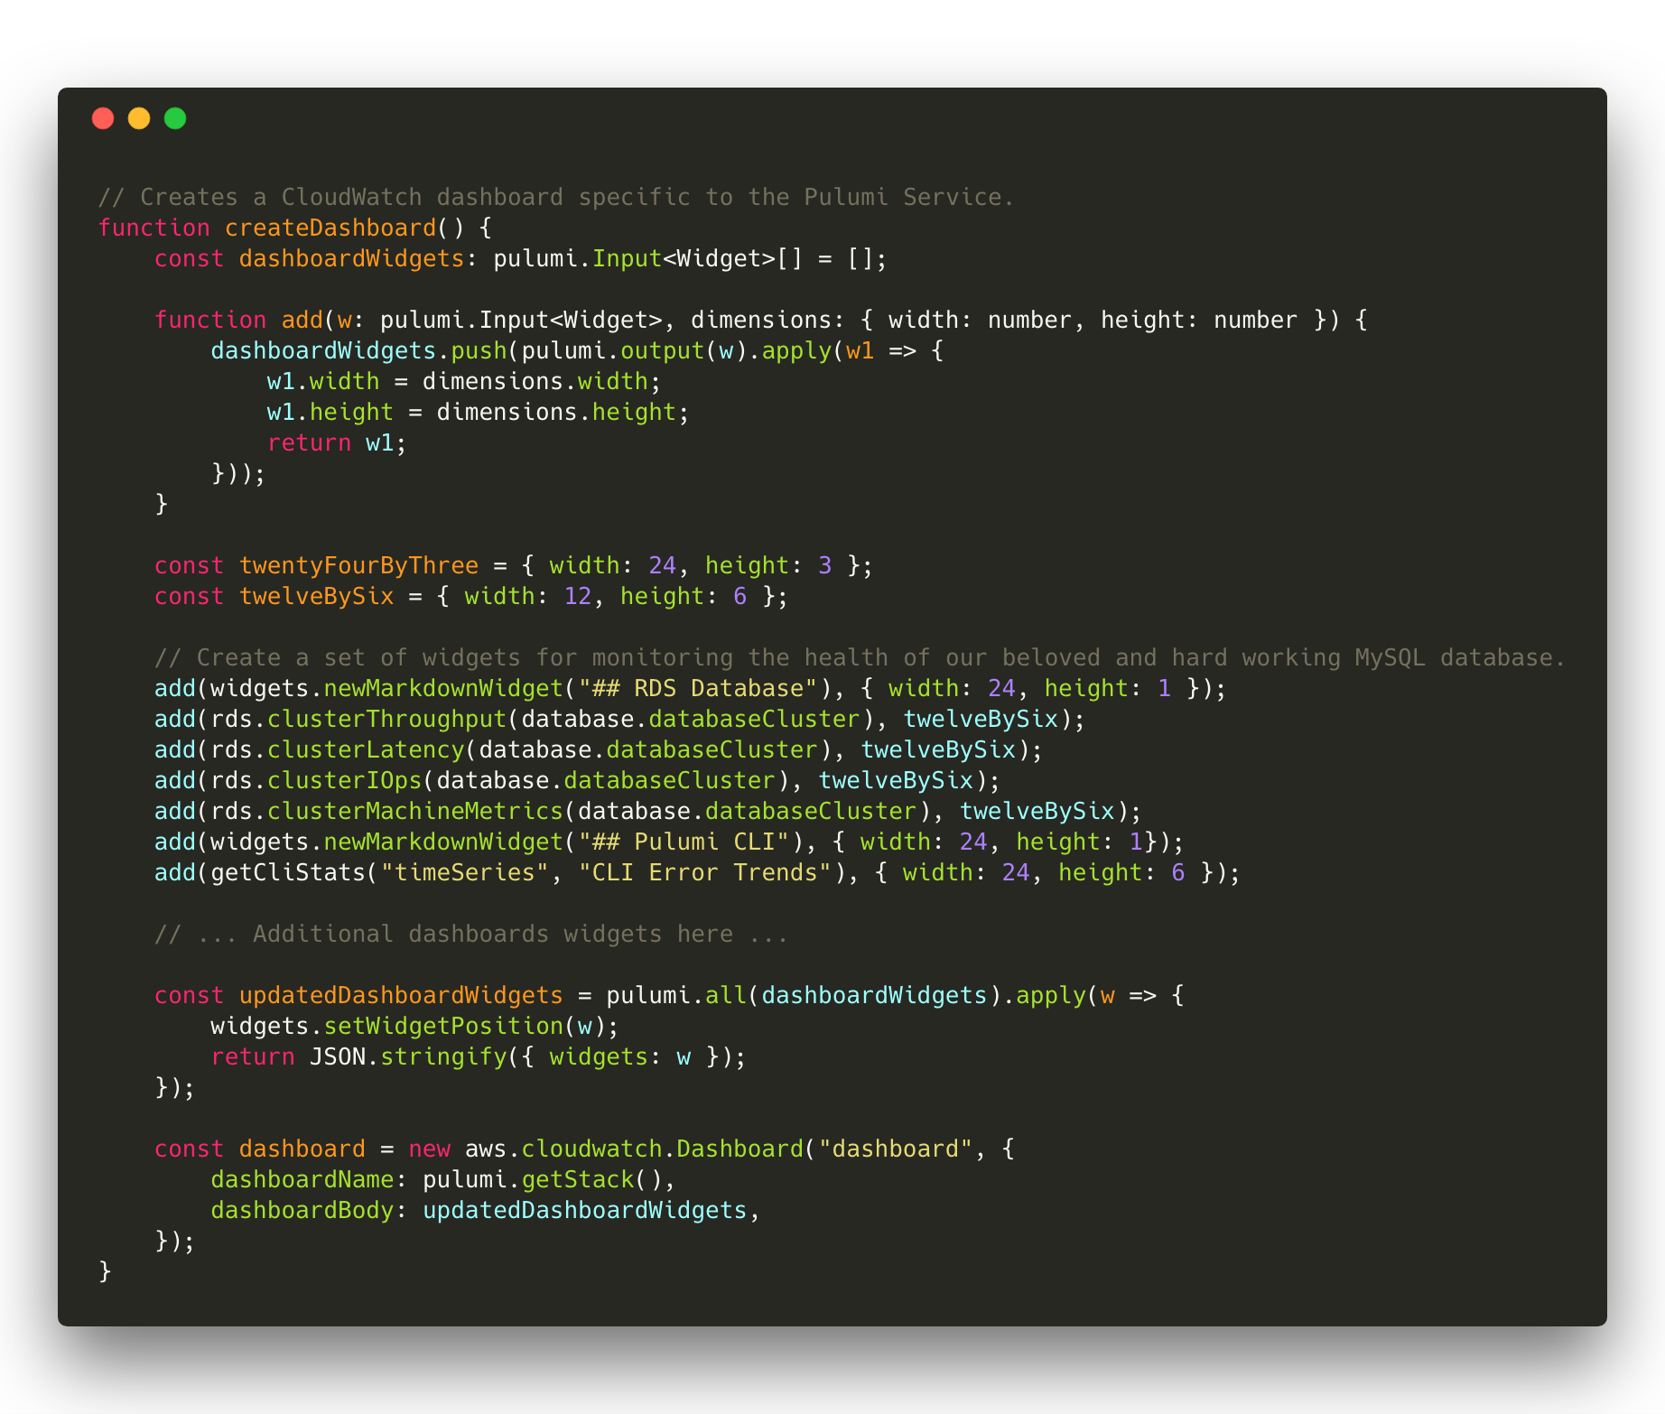Screen dimensions: 1665x1414
Task: Click the green maximize window dot
Action: [x=175, y=118]
